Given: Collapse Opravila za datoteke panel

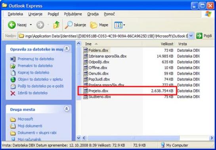Looking at the screenshot, I should point(67,49).
